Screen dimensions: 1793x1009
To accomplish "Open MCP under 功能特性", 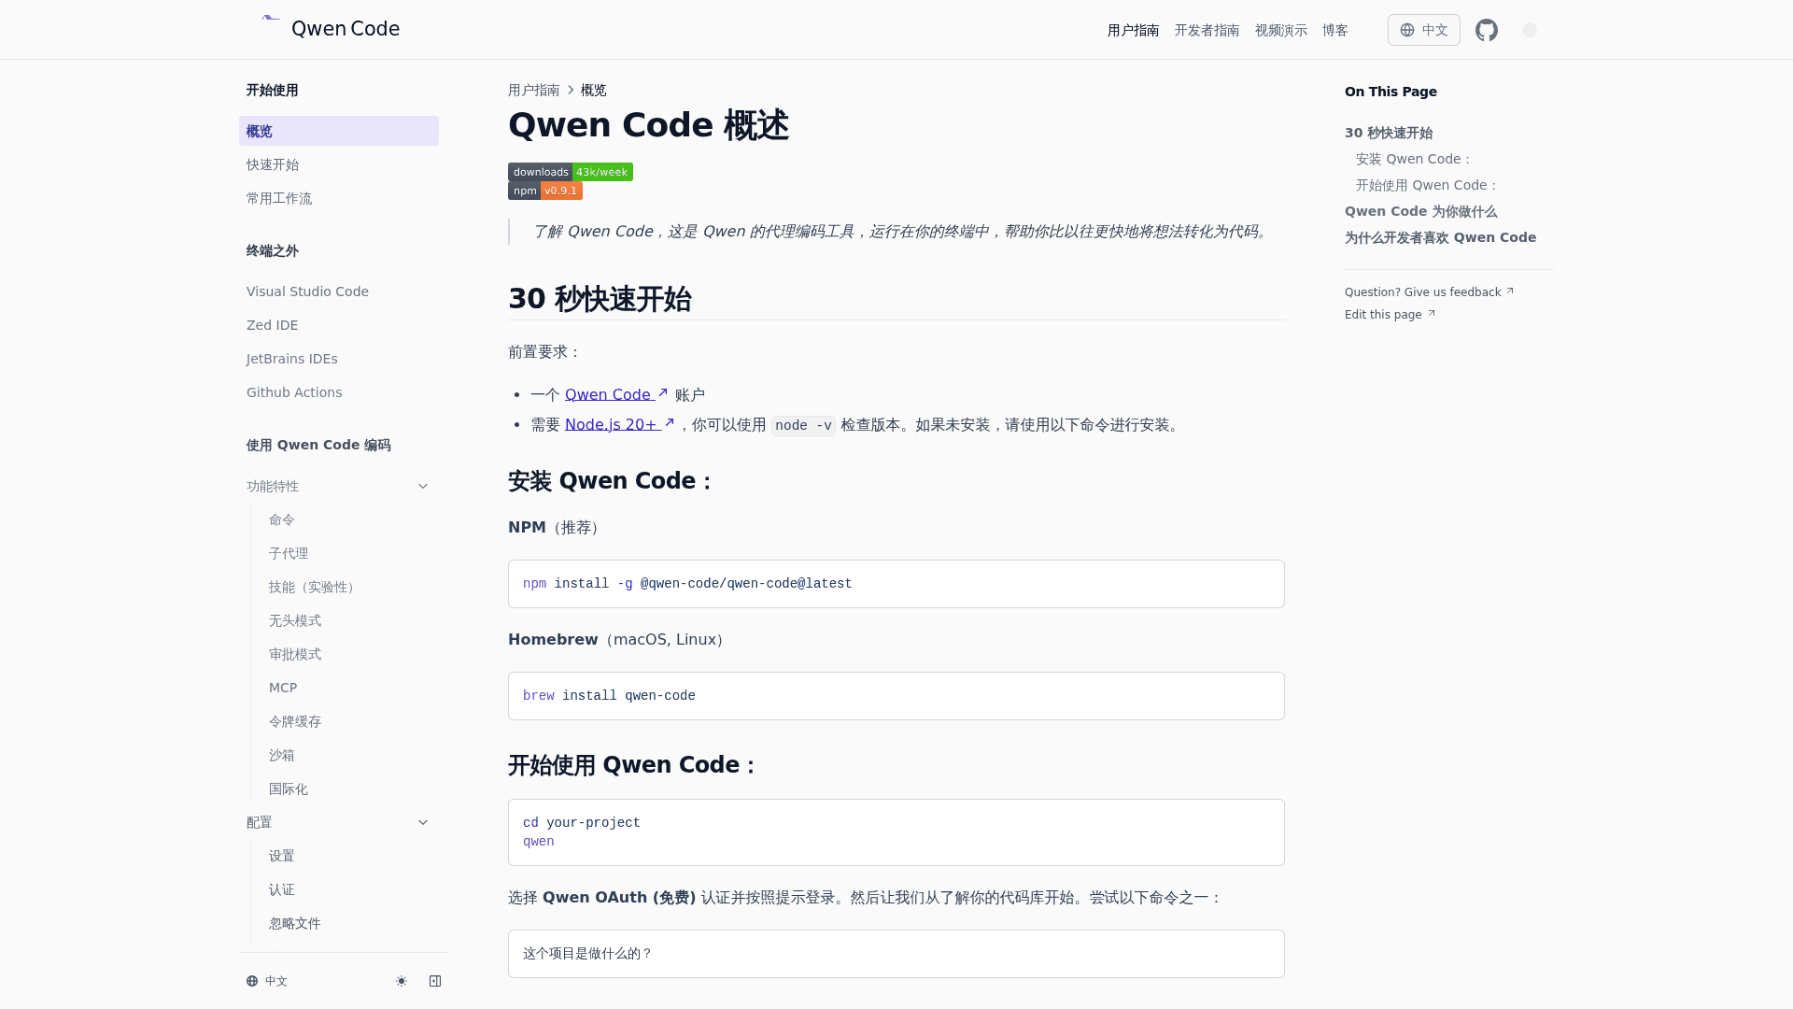I will [282, 688].
